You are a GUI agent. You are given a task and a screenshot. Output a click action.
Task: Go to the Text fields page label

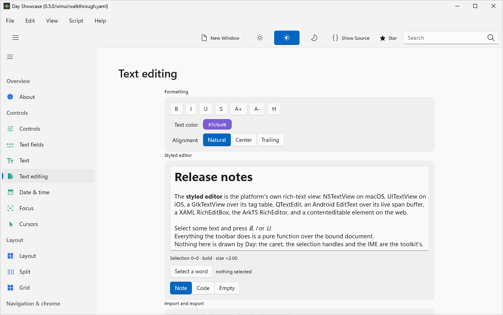point(31,145)
